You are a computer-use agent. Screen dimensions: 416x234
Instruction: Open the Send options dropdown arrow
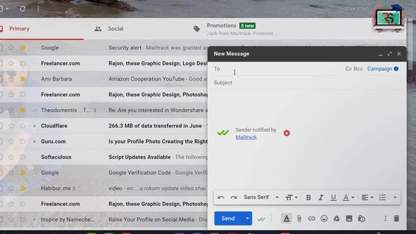(247, 218)
